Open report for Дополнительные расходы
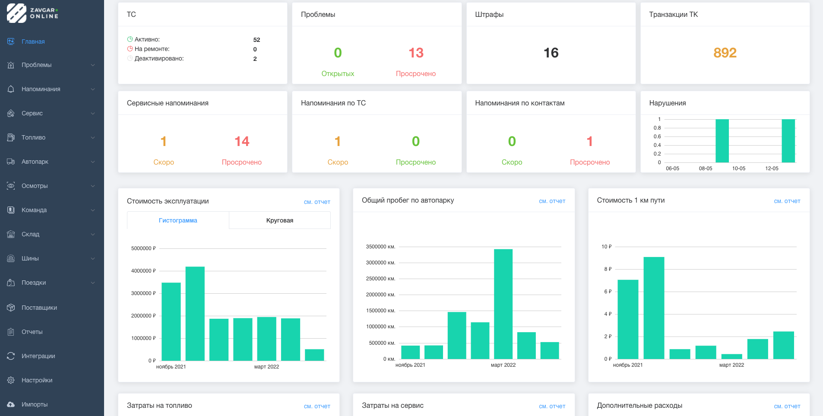 [787, 406]
